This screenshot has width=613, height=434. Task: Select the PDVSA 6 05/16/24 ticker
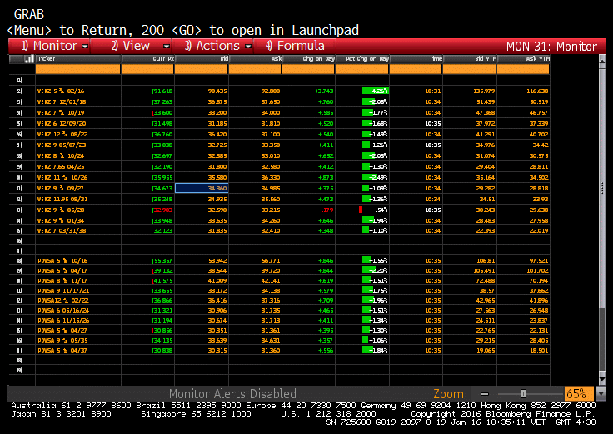coord(63,311)
